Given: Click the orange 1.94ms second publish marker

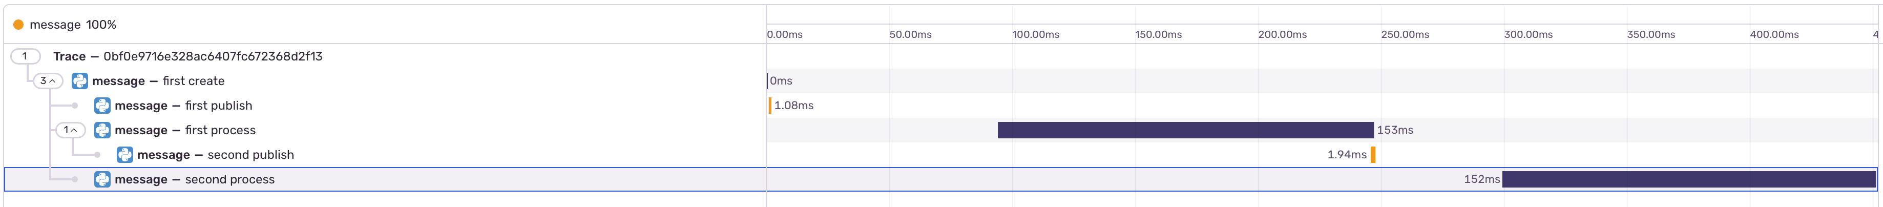Looking at the screenshot, I should click(x=1373, y=155).
